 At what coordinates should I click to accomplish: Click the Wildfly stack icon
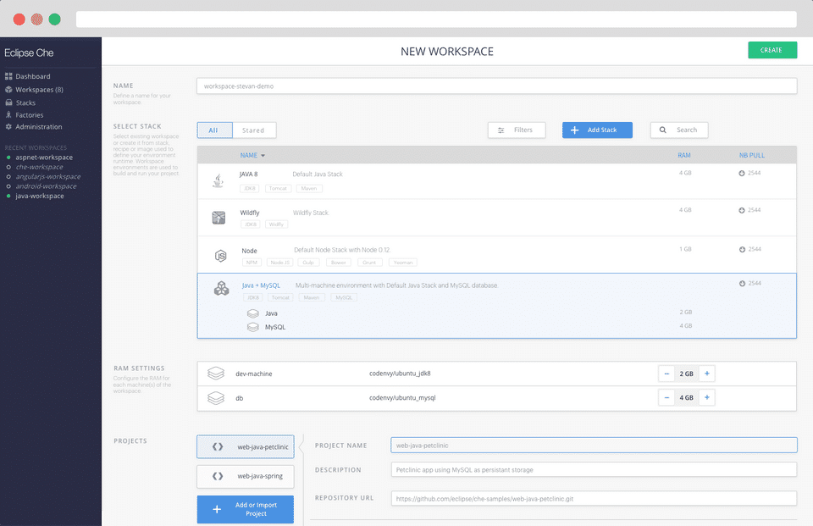pos(218,218)
